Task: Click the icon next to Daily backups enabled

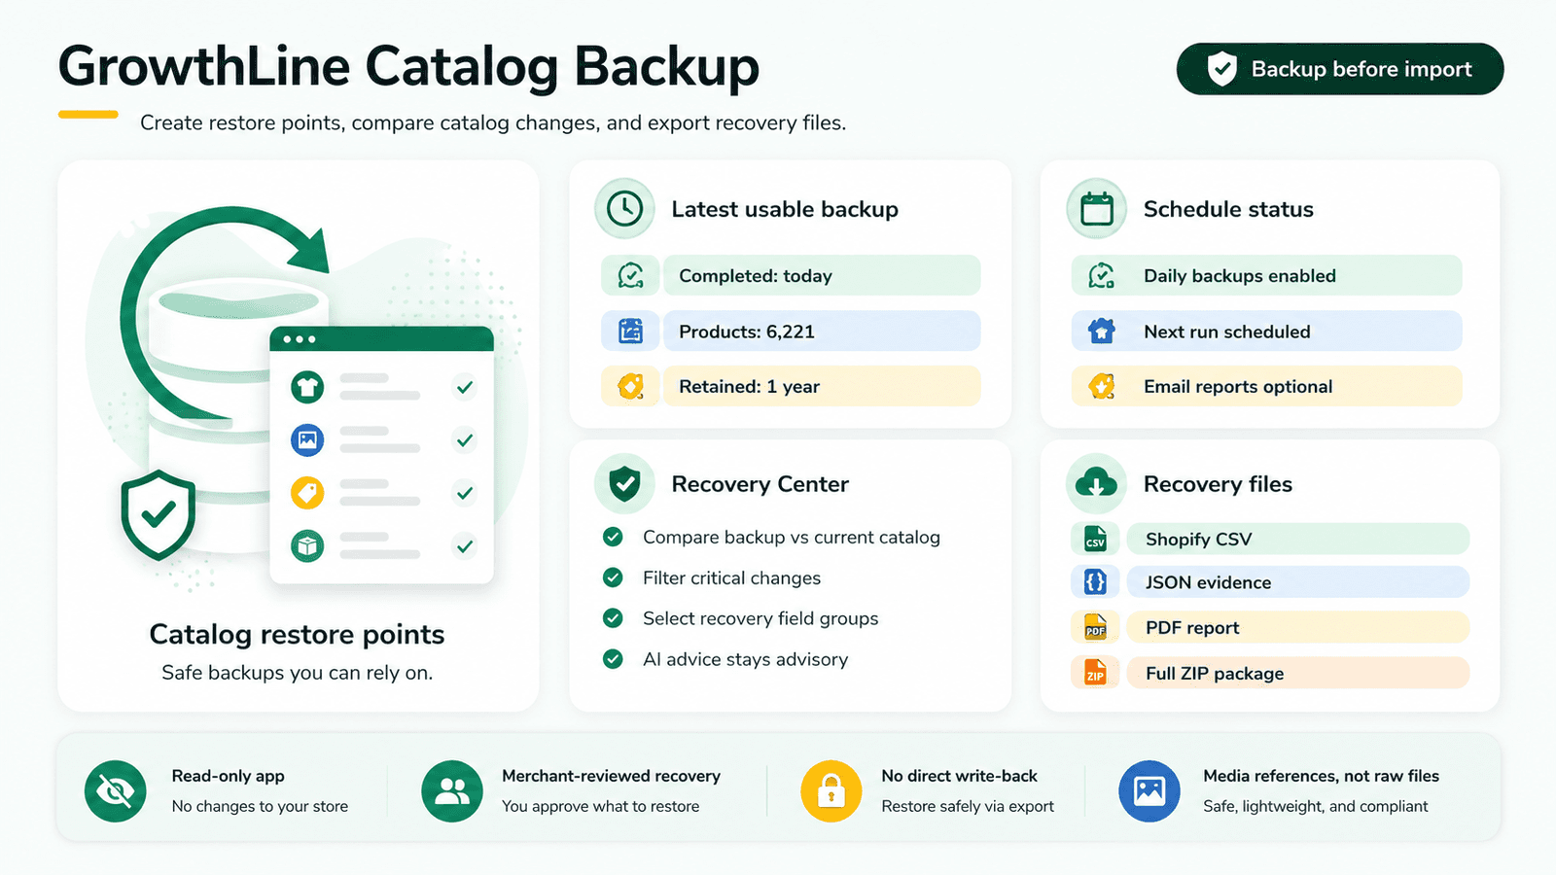Action: (1101, 276)
